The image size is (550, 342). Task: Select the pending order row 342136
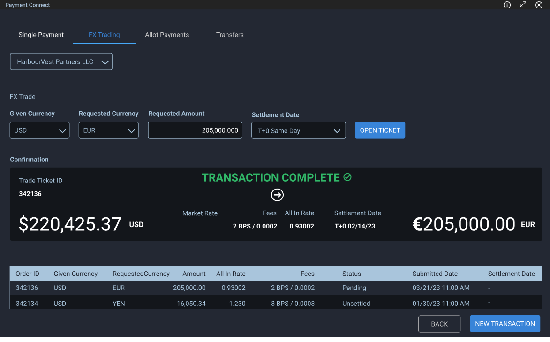[188, 288]
